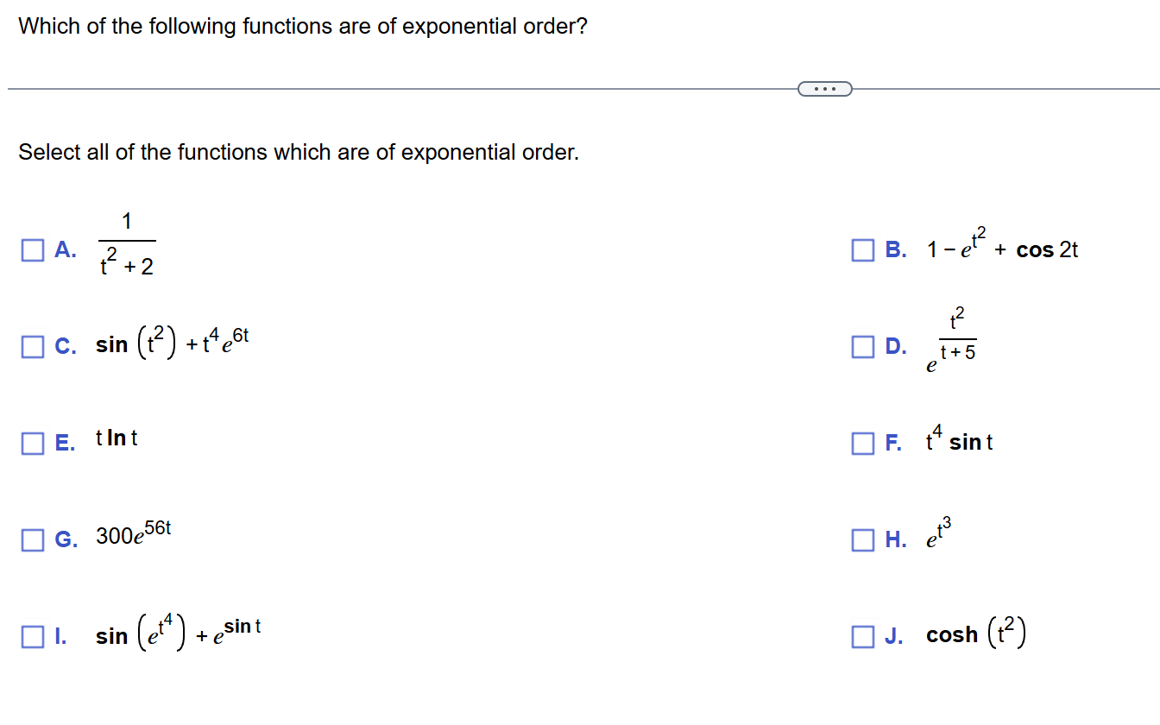The height and width of the screenshot is (725, 1160).
Task: Expand the ellipsis divider control
Action: tap(825, 88)
